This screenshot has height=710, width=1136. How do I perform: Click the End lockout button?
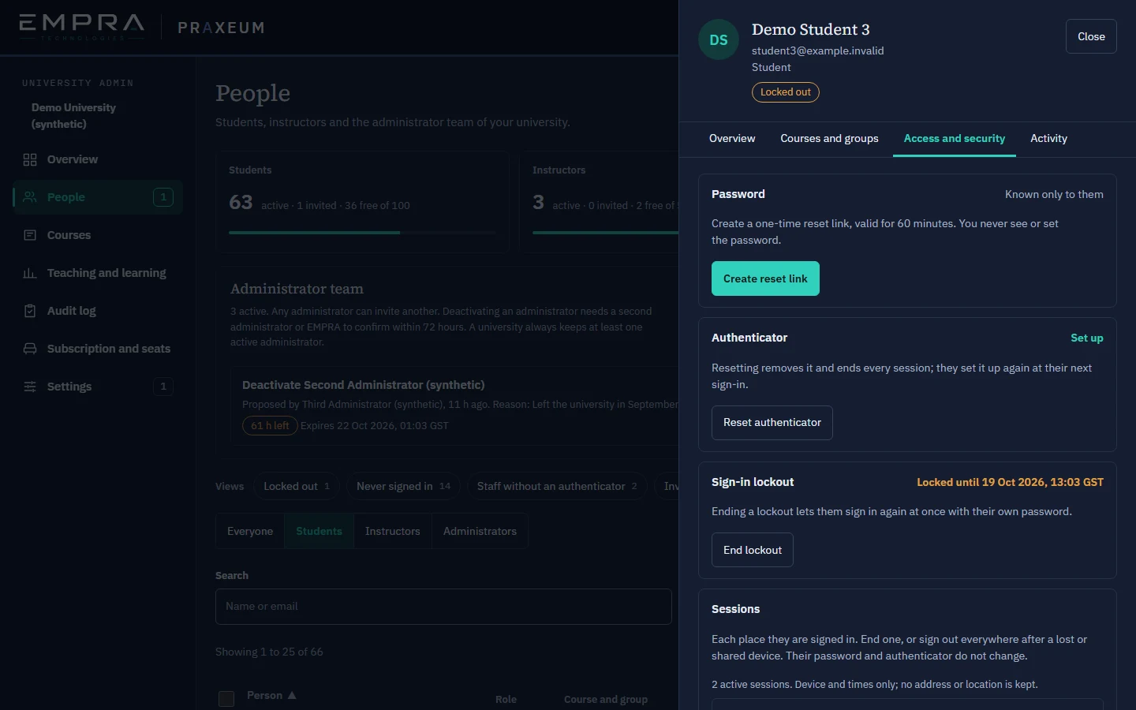(753, 550)
